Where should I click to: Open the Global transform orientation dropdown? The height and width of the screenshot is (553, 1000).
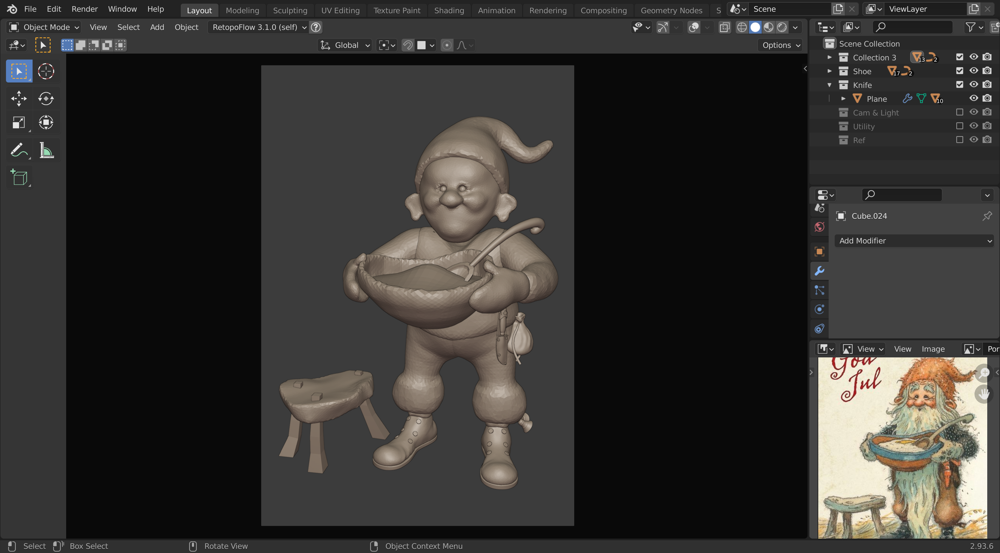click(x=345, y=45)
